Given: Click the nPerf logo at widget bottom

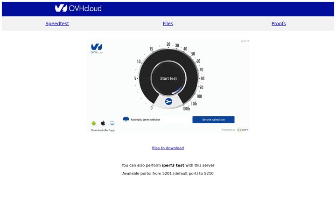Looking at the screenshot, I should pyautogui.click(x=243, y=130).
